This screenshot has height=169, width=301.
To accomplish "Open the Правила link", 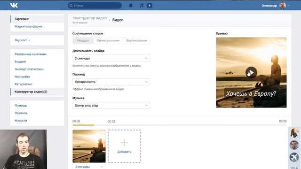I will (21, 113).
